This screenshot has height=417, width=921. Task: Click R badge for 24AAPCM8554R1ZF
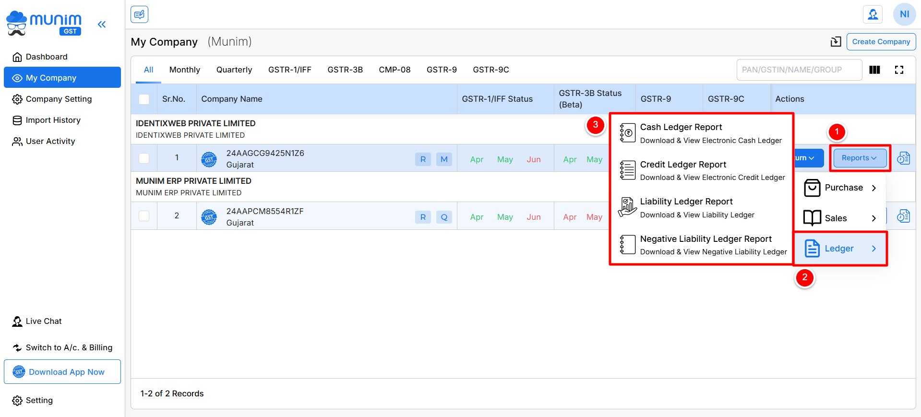[423, 217]
